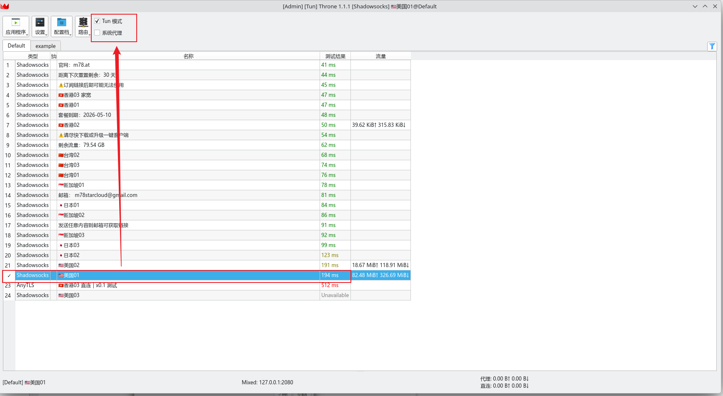Click the filter funnel icon

pos(712,46)
